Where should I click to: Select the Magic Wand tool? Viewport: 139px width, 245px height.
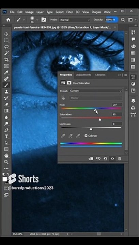click(6, 53)
